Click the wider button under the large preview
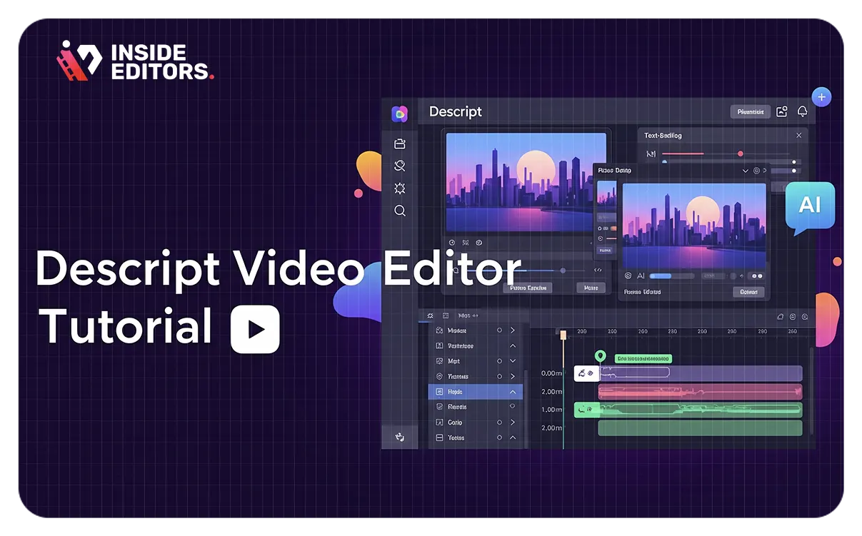The image size is (862, 536). (x=528, y=288)
